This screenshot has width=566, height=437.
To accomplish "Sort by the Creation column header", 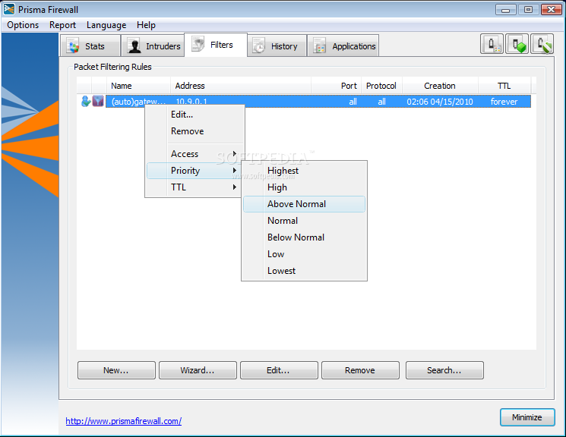I will pos(440,86).
